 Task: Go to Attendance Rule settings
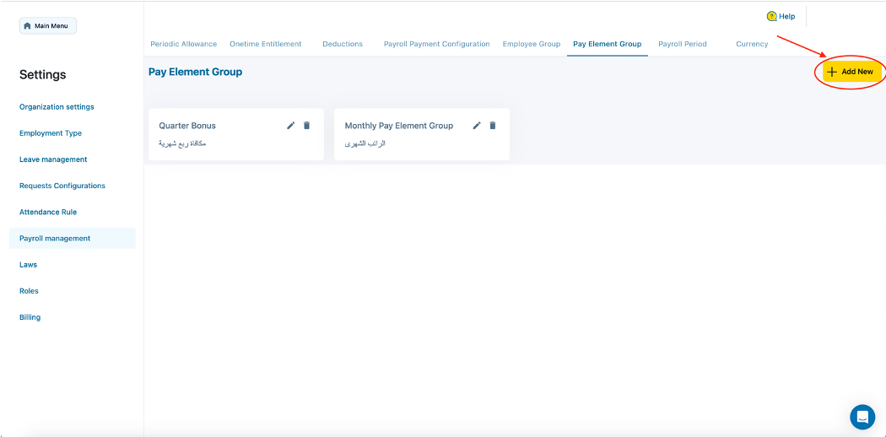click(x=48, y=212)
